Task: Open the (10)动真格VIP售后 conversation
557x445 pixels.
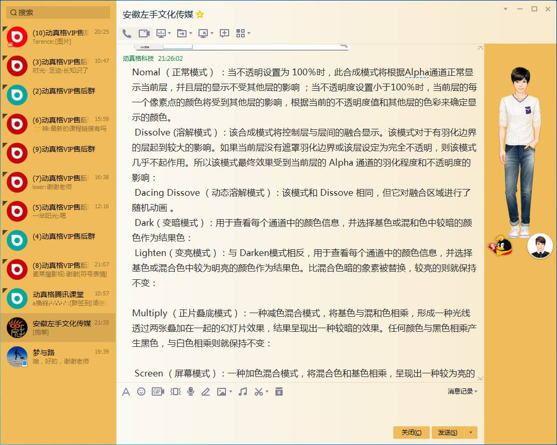Action: (58, 37)
